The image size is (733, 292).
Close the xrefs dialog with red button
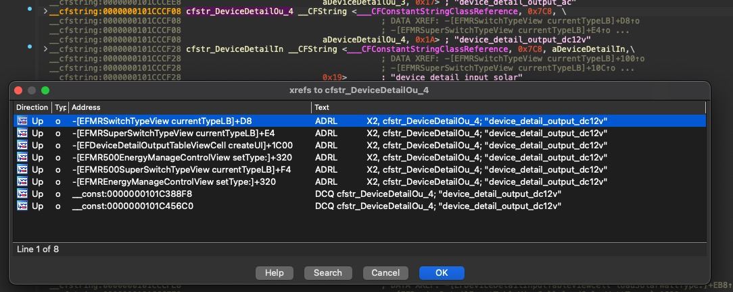pyautogui.click(x=19, y=90)
